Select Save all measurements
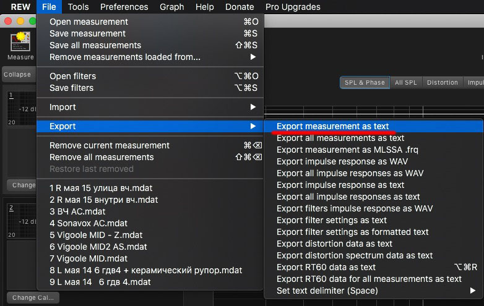The width and height of the screenshot is (484, 306). pyautogui.click(x=95, y=45)
